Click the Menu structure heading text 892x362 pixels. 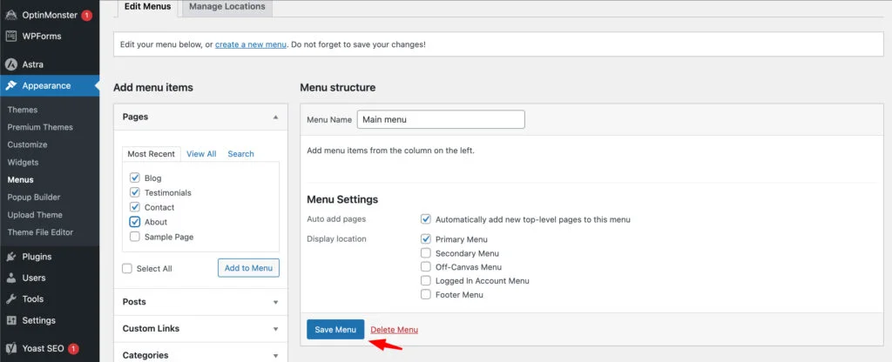(x=337, y=88)
